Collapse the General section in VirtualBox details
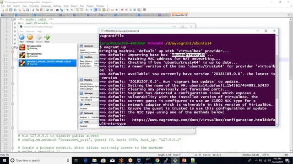Screen dimensions: 293x164 point(88,46)
